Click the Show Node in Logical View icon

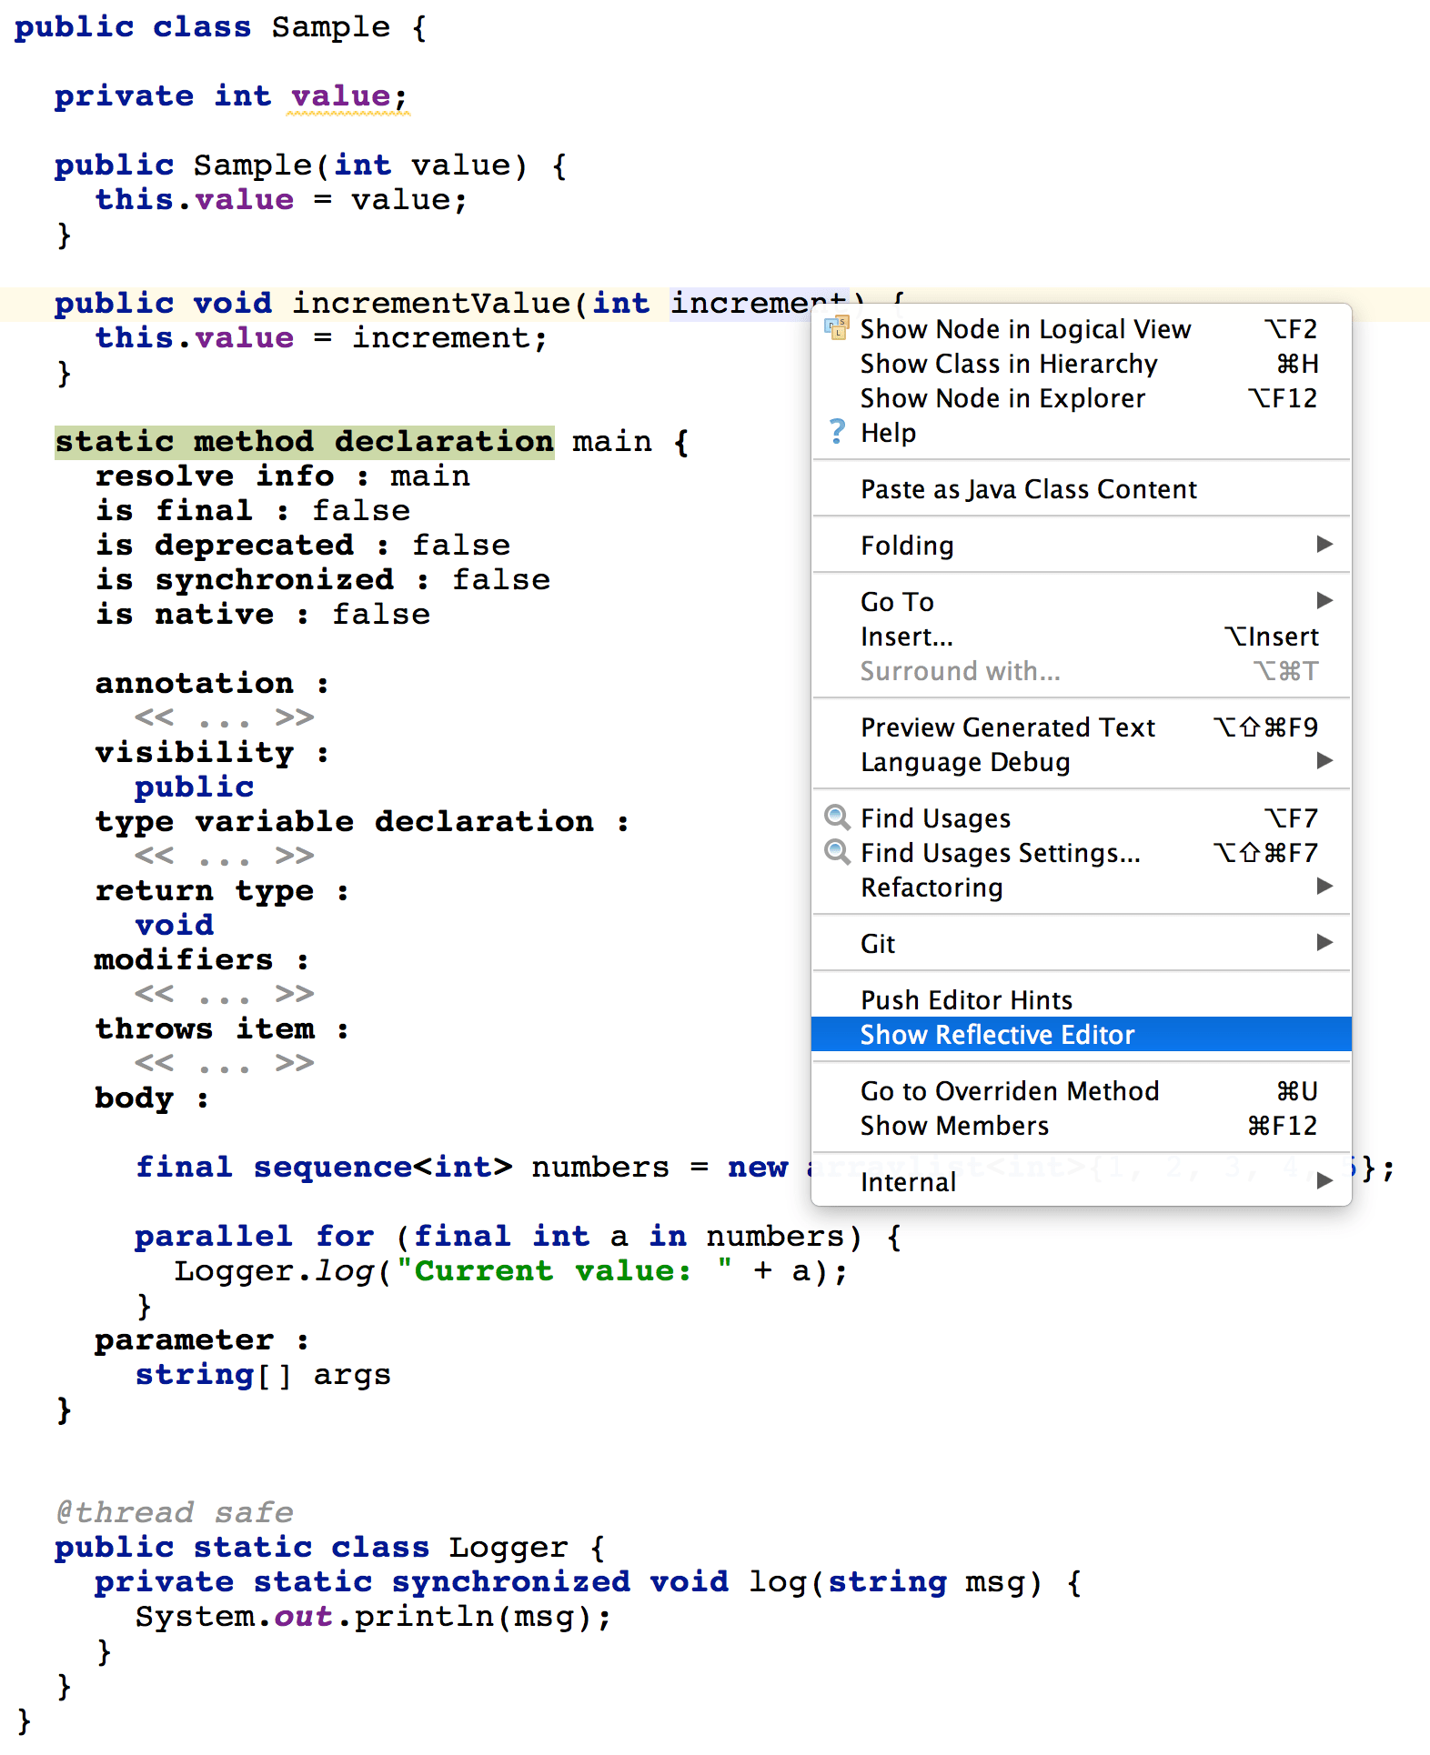coord(836,328)
